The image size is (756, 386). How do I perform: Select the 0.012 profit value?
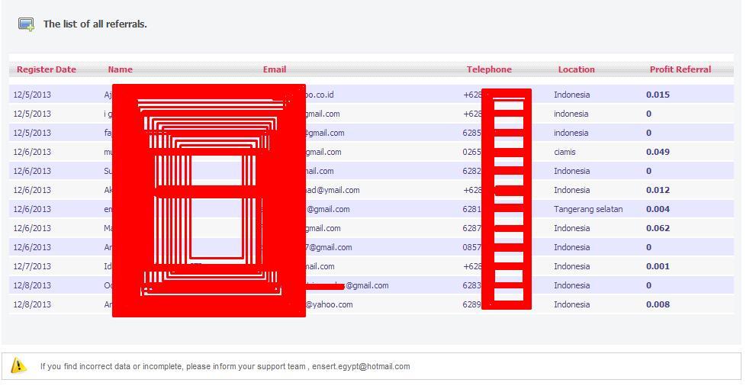click(x=658, y=190)
